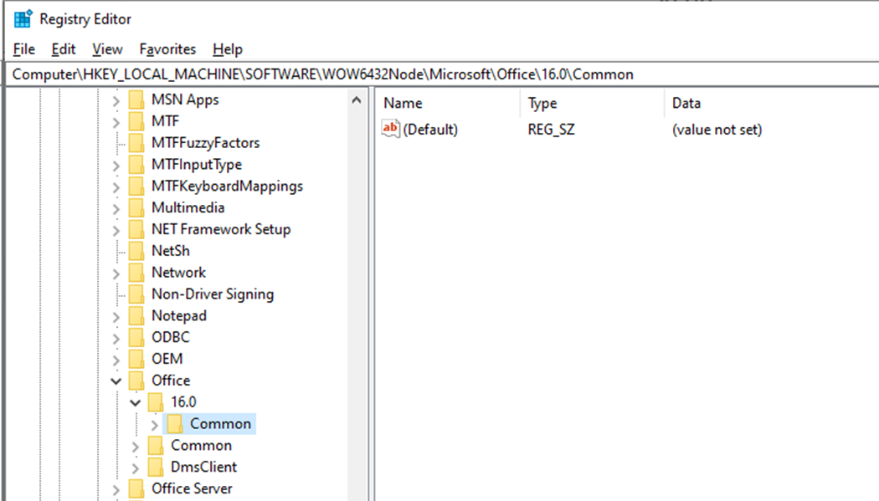
Task: Click the 16.0 key folder icon
Action: point(157,402)
